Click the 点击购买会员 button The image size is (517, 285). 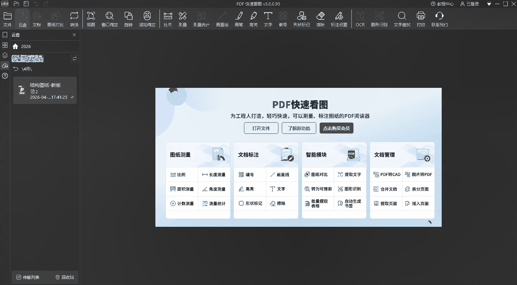click(336, 128)
